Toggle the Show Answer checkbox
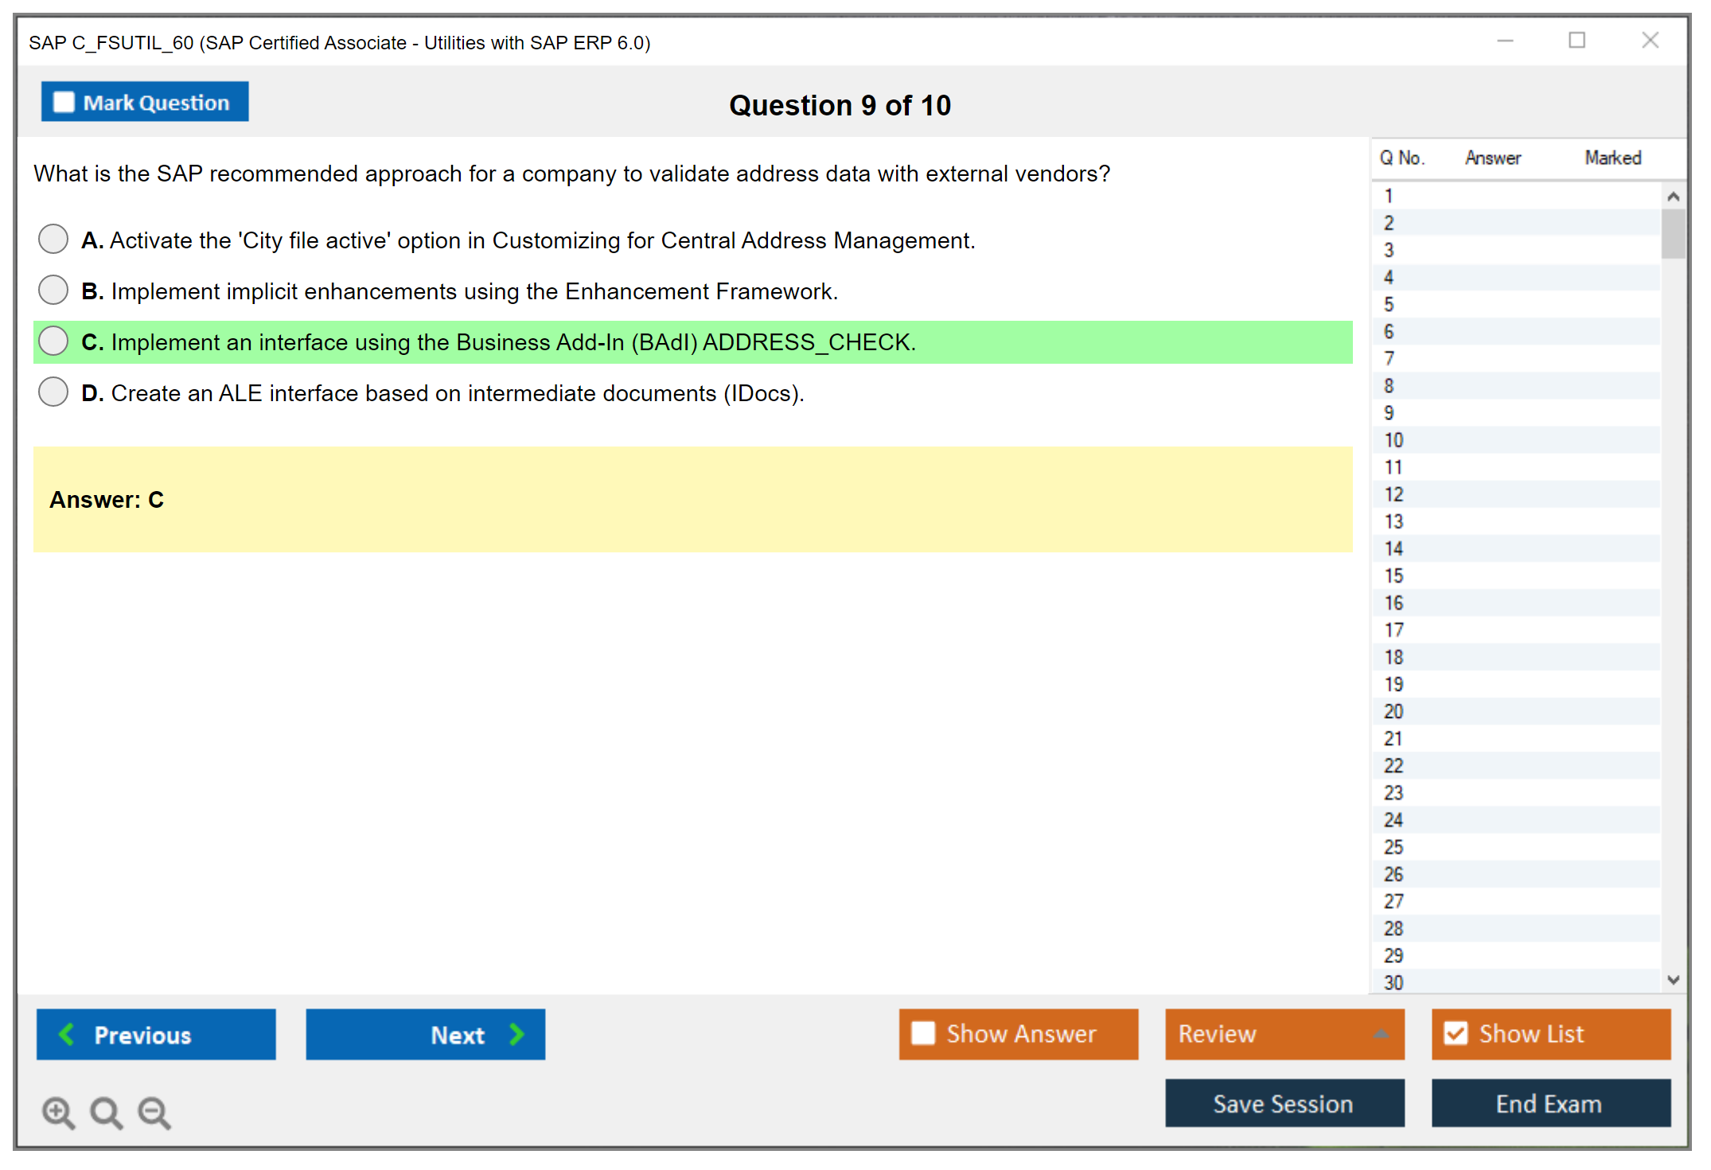1711x1170 pixels. 923,1033
